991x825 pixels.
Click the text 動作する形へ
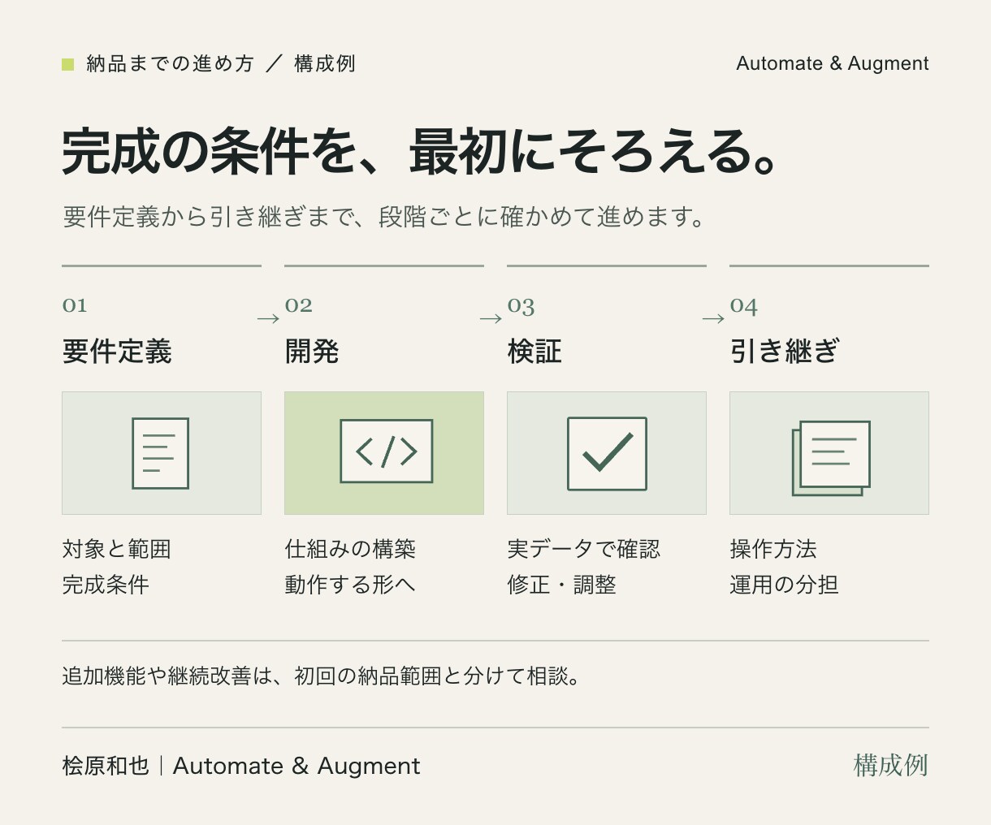coord(350,585)
